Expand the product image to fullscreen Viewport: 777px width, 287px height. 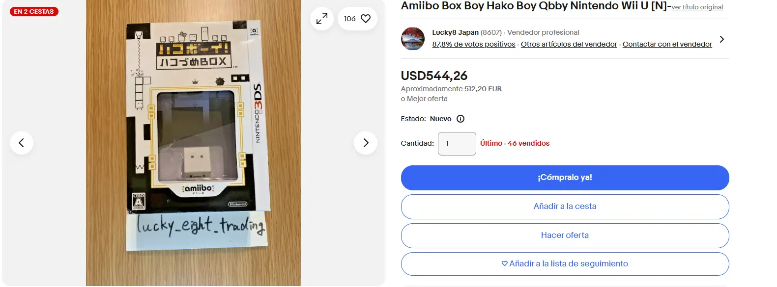pyautogui.click(x=322, y=19)
